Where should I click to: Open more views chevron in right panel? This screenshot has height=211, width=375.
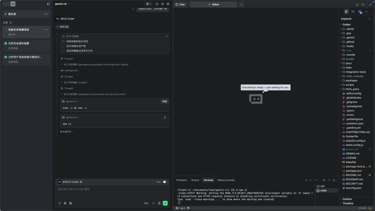[366, 11]
